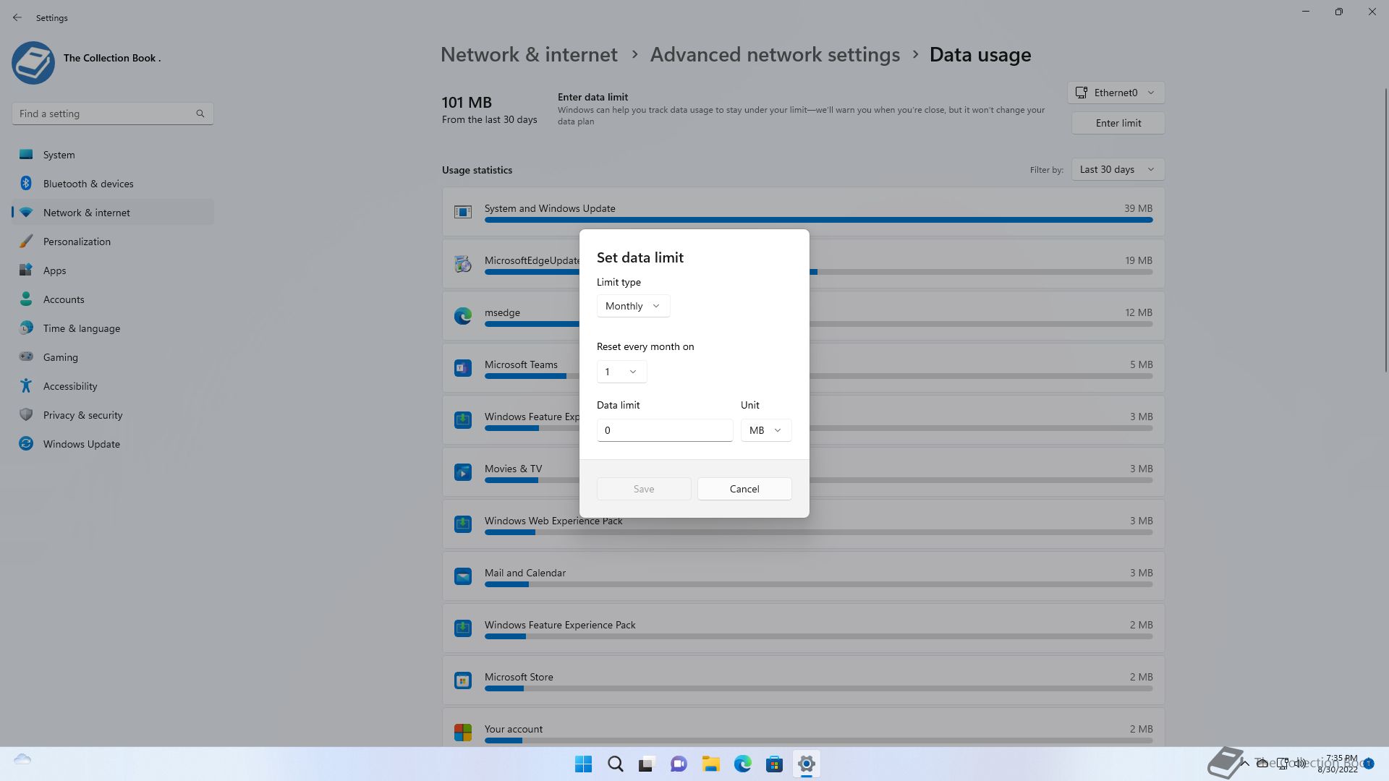Click the Data limit input field
This screenshot has width=1389, height=781.
pyautogui.click(x=665, y=430)
